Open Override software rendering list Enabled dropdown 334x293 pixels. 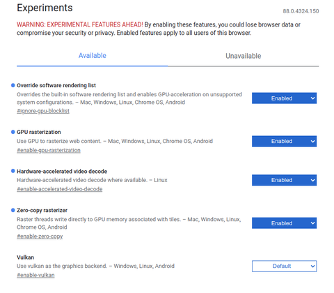(x=284, y=98)
